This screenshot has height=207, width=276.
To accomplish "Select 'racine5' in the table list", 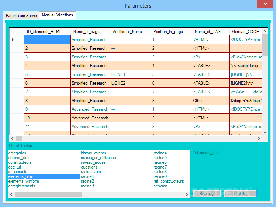I will click(160, 158).
